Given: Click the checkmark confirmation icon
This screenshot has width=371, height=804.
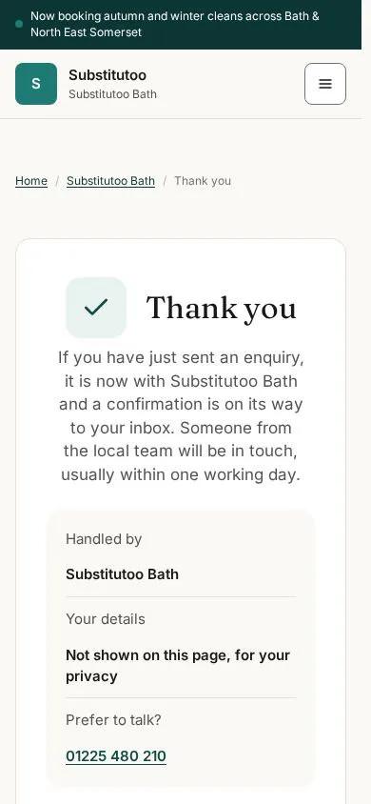Looking at the screenshot, I should (96, 307).
